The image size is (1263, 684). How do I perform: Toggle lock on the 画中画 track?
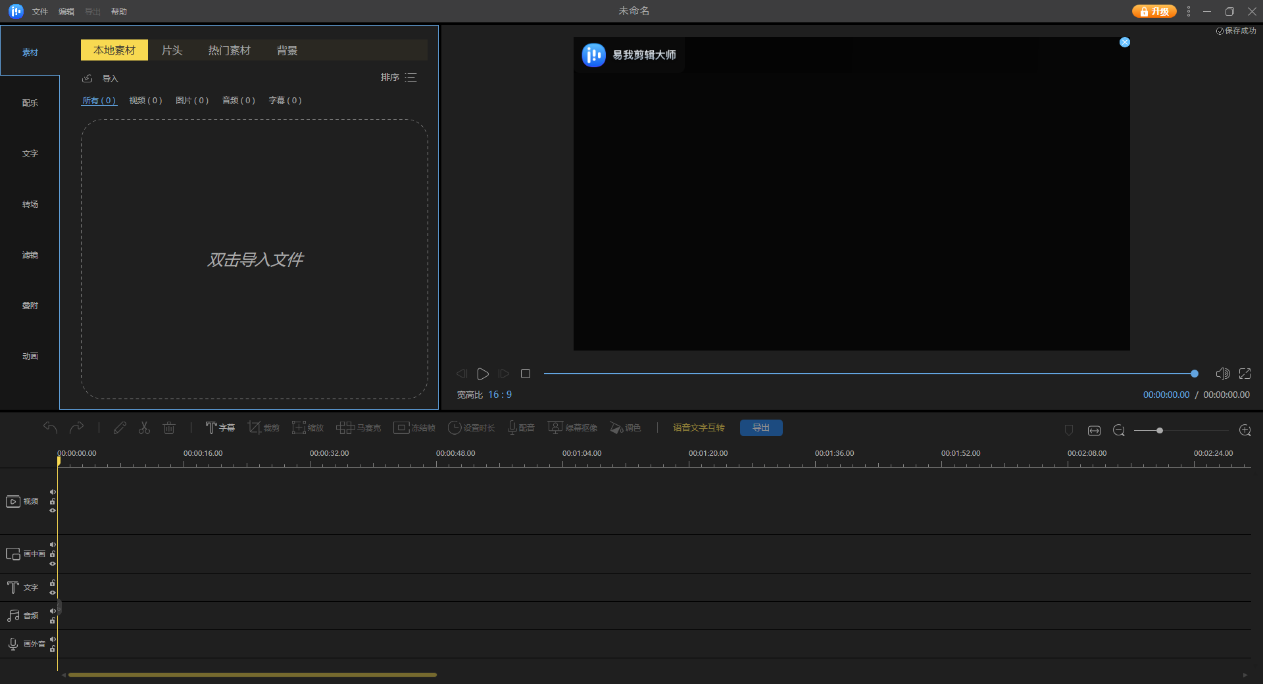point(53,554)
